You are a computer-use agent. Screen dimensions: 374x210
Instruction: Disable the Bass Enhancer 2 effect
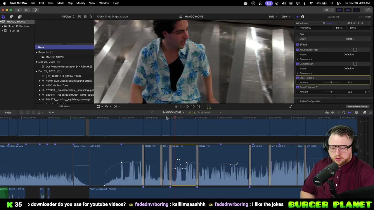[x=297, y=87]
